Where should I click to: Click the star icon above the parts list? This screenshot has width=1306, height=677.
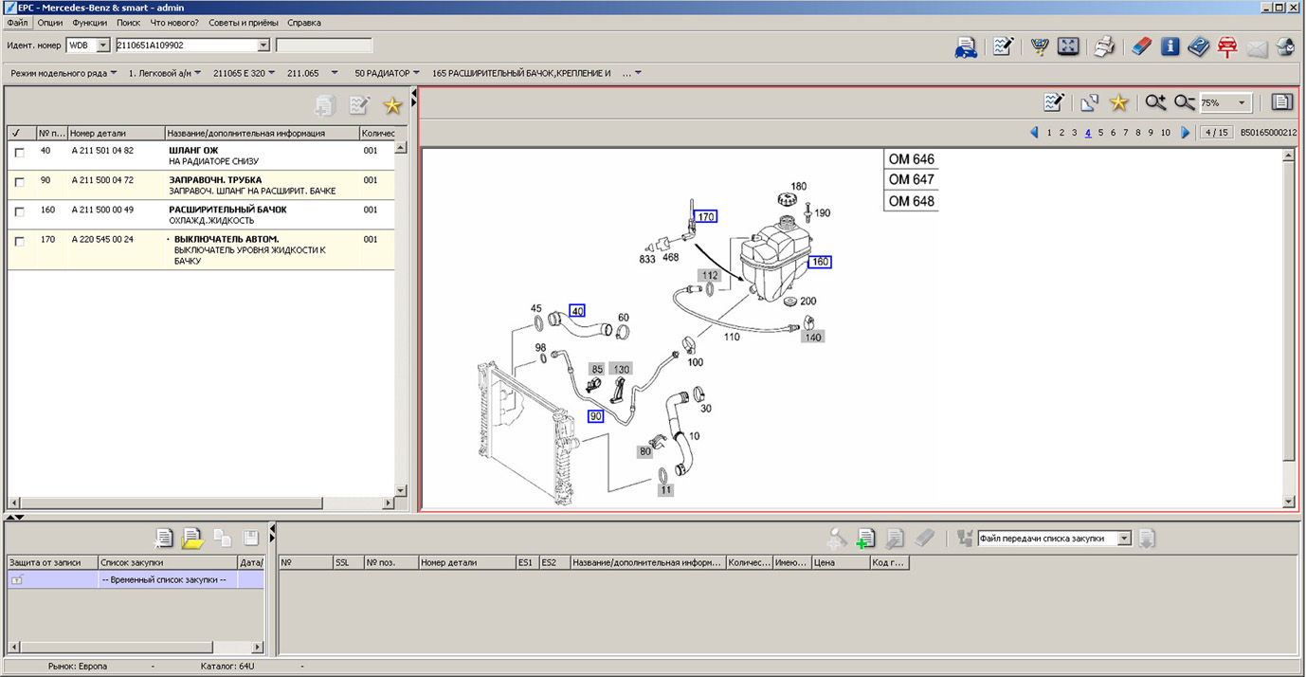392,106
